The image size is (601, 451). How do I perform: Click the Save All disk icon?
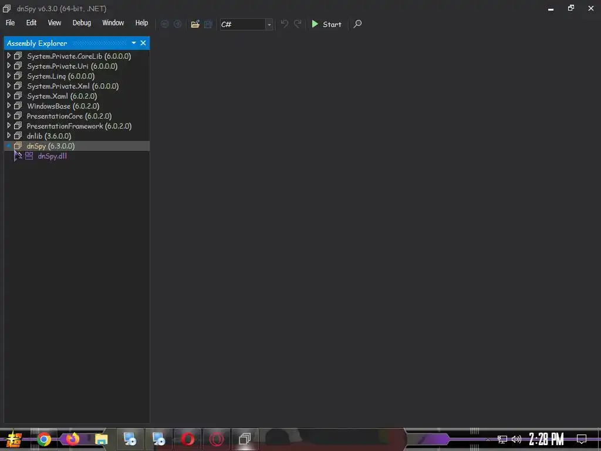[x=208, y=24]
